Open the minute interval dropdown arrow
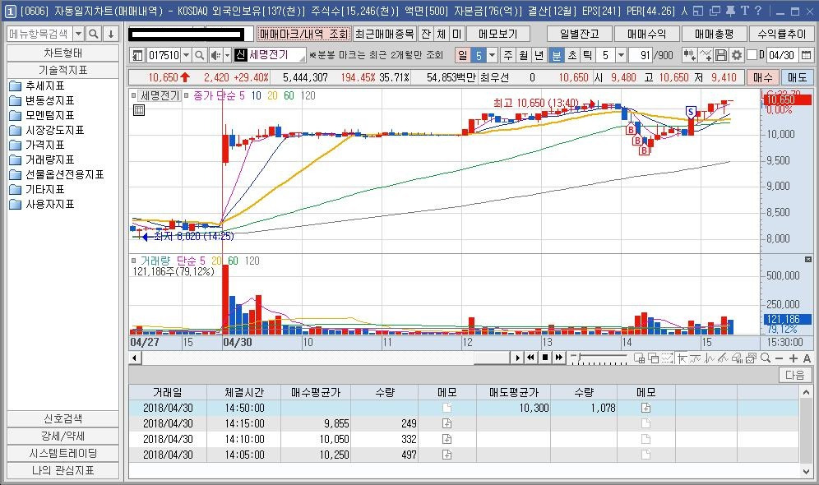Image resolution: width=819 pixels, height=485 pixels. coord(621,55)
